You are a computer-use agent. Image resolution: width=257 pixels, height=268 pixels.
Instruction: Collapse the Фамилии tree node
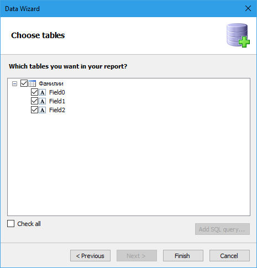pos(14,84)
